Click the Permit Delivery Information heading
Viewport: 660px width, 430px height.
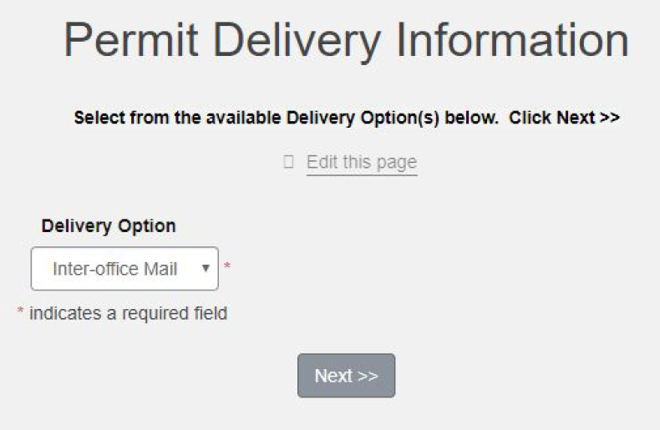346,40
